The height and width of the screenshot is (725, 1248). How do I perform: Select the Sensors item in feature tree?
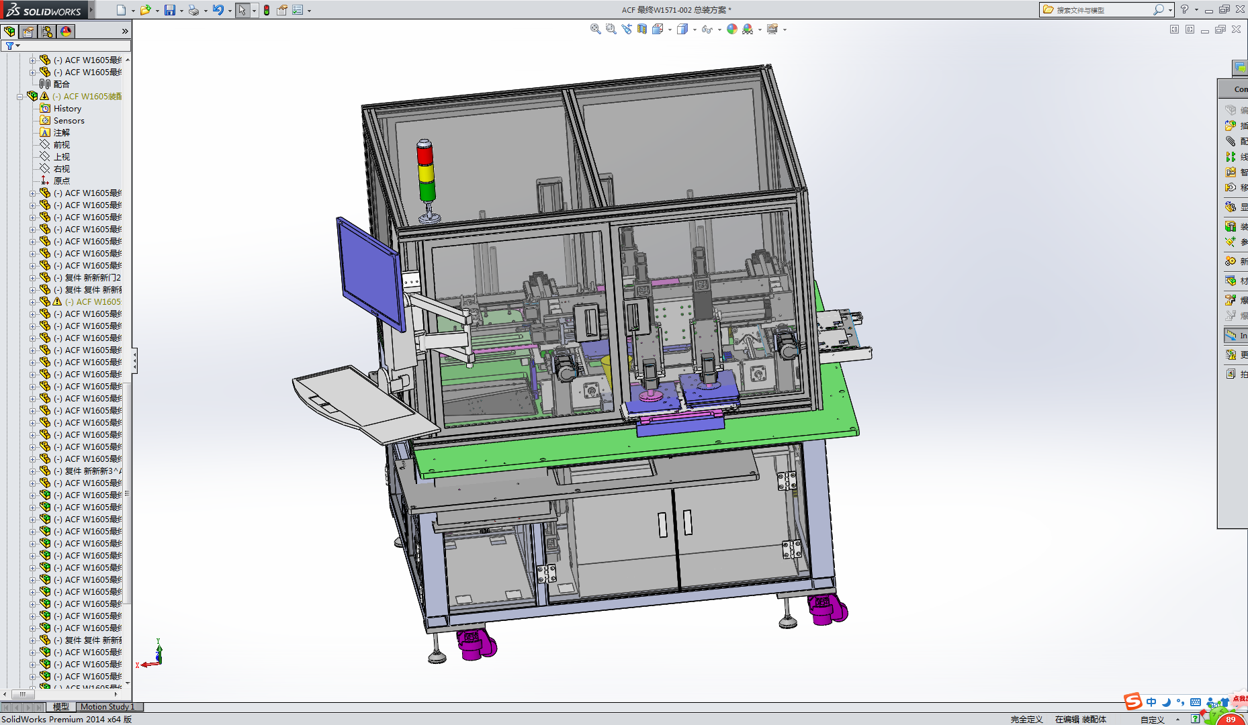click(x=69, y=121)
